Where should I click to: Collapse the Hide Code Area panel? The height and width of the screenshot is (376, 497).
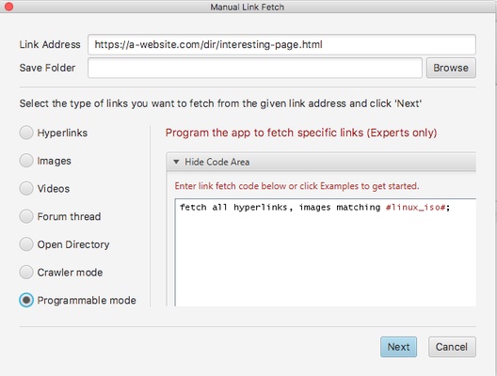pos(321,162)
